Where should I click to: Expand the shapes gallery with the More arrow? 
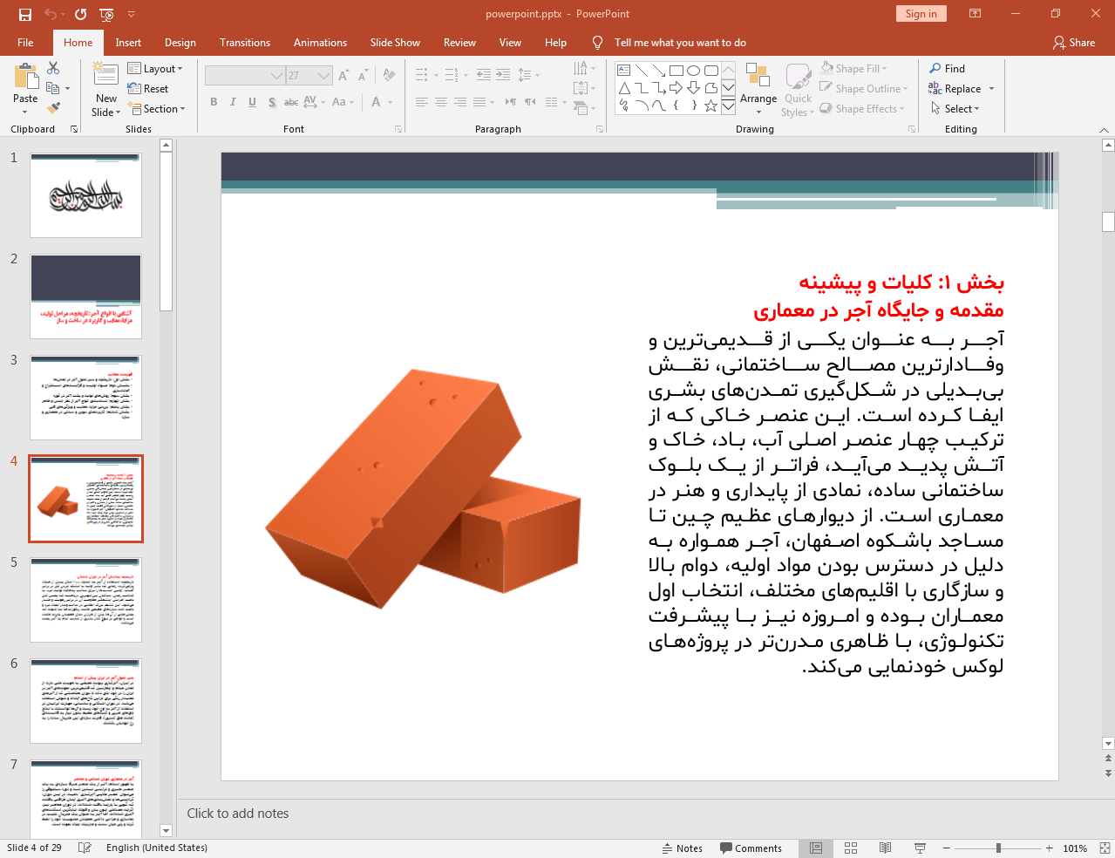point(728,106)
